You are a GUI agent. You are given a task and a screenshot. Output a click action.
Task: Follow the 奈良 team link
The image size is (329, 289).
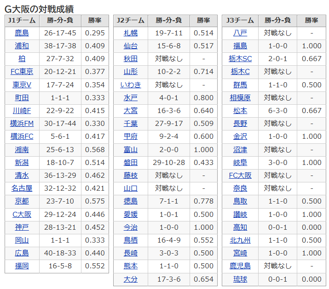pyautogui.click(x=240, y=188)
